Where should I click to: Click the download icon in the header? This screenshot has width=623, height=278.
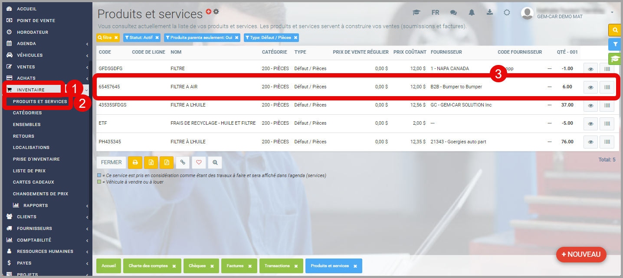490,13
